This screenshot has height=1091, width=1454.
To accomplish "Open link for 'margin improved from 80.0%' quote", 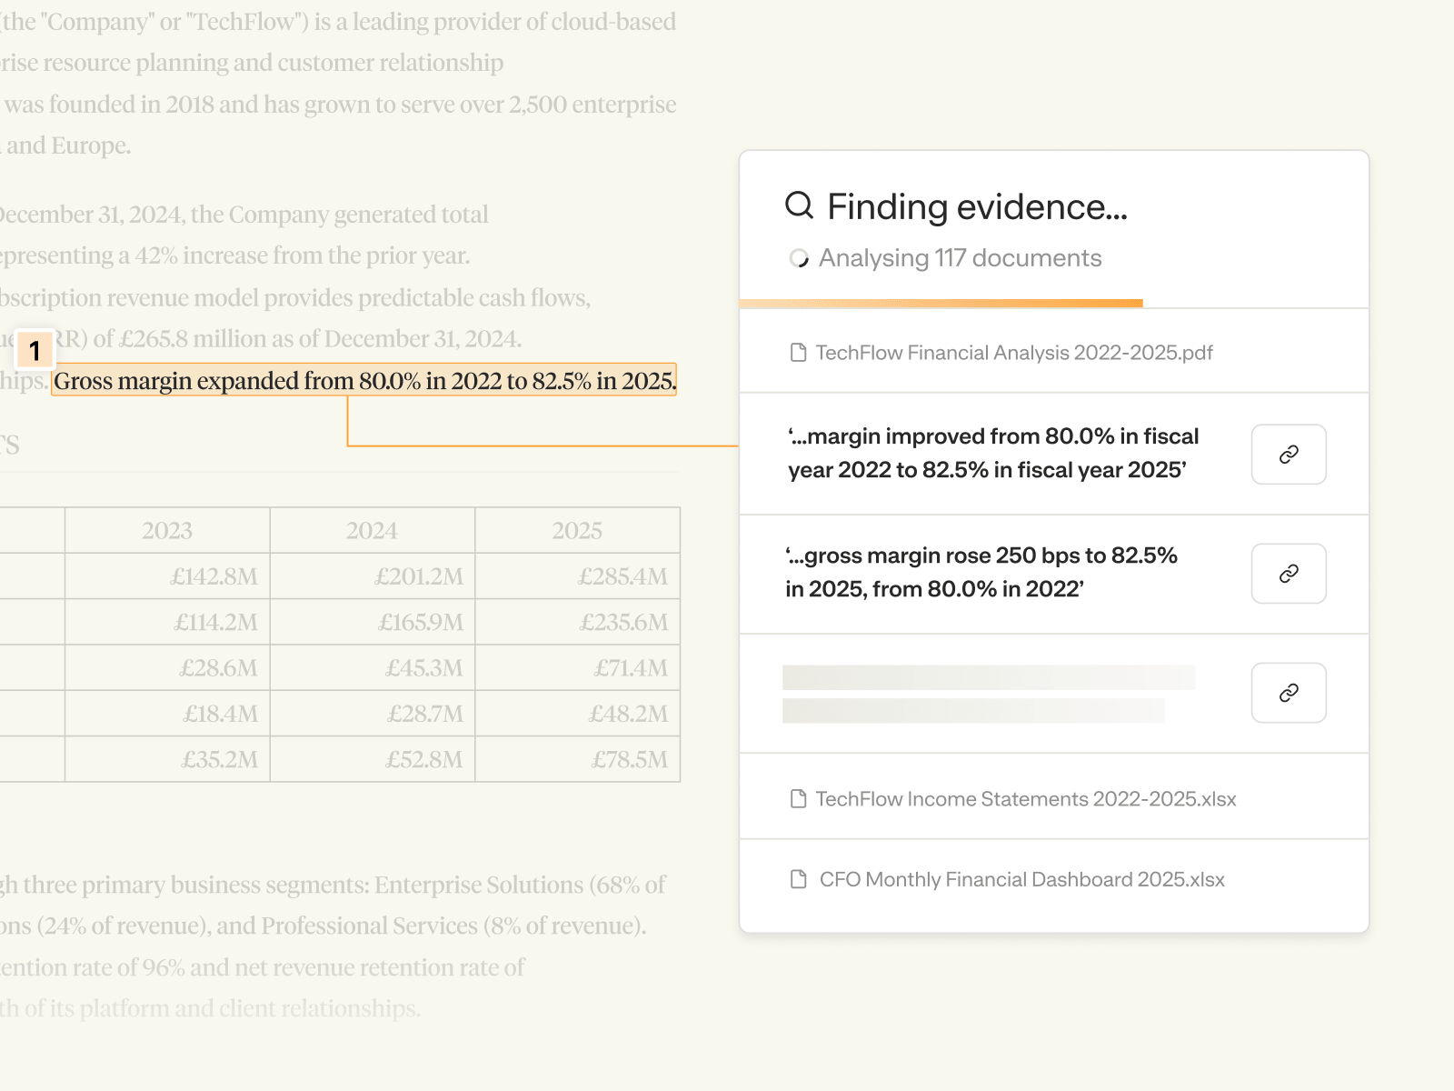I will [1289, 455].
